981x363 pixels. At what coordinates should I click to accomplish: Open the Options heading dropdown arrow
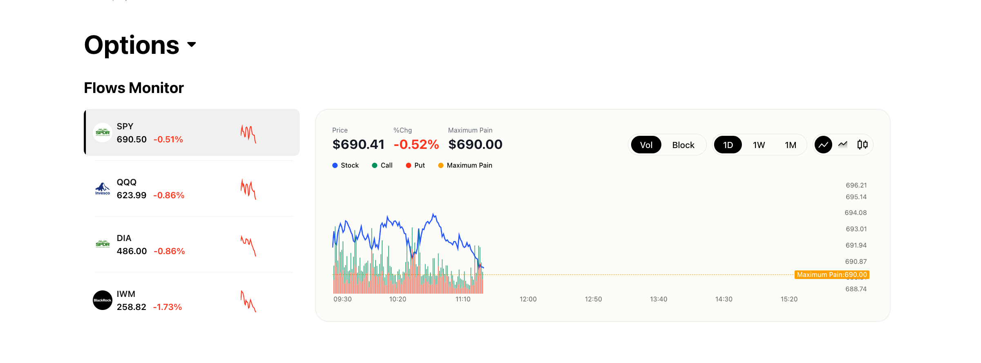point(192,44)
